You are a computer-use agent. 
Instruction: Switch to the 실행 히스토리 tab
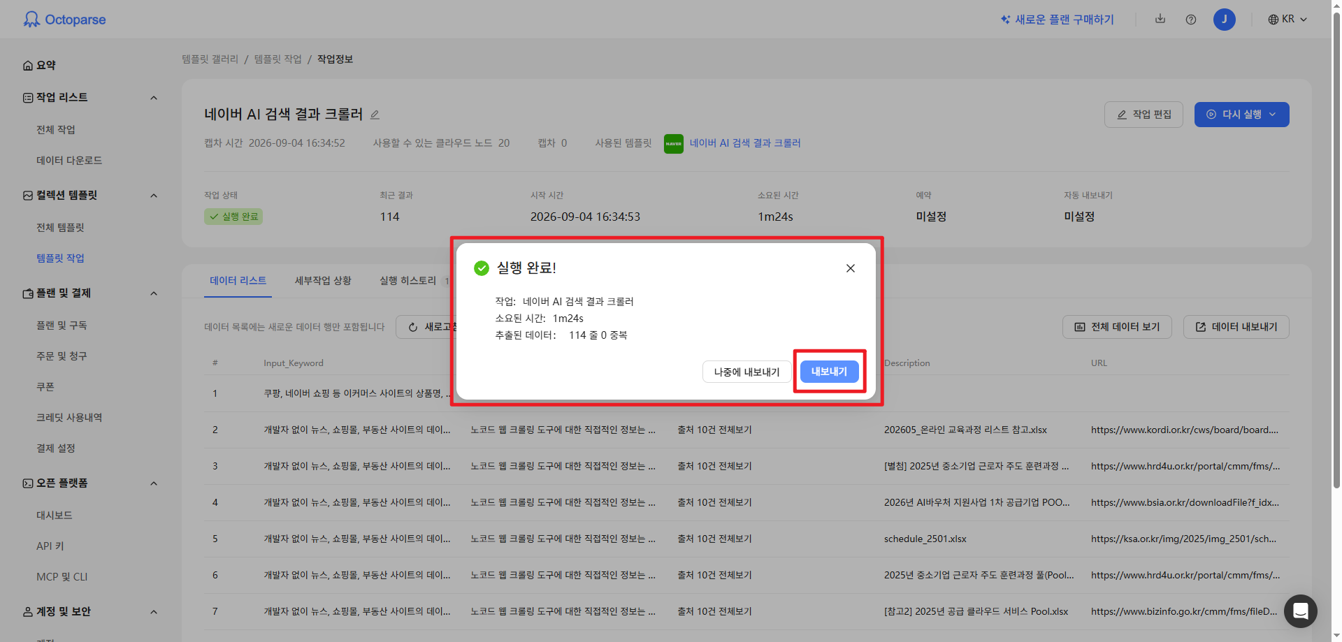pos(407,281)
